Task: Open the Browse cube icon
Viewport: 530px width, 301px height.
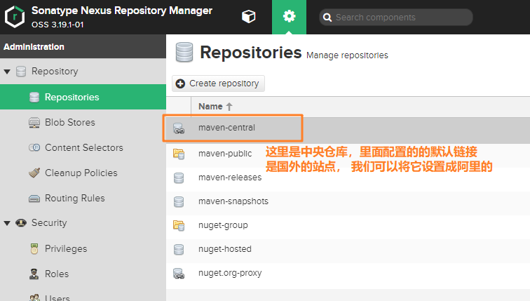Action: coord(248,16)
